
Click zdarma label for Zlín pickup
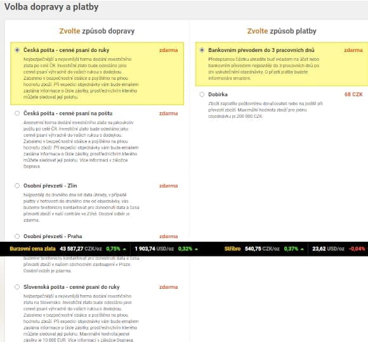point(169,186)
